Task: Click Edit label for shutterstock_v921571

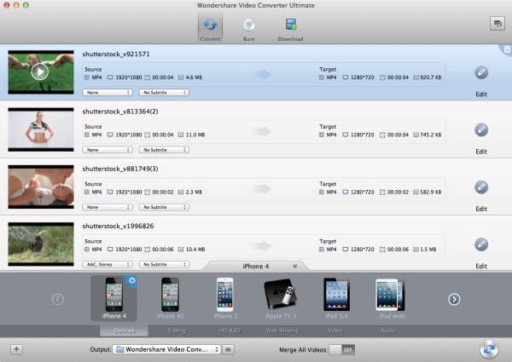Action: (x=481, y=95)
